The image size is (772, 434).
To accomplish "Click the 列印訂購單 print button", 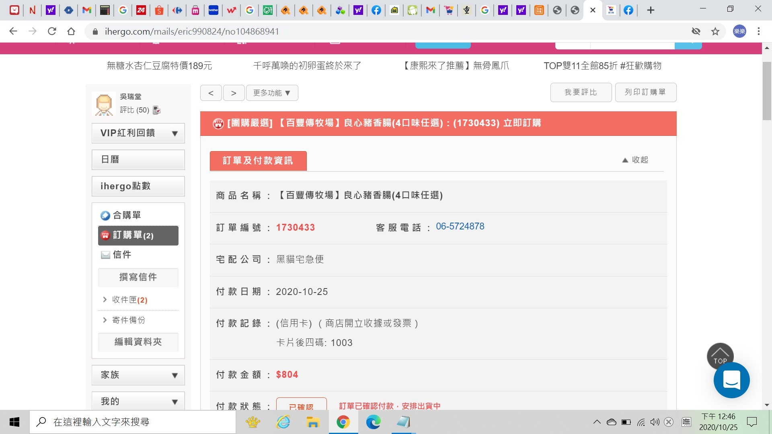I will (646, 92).
